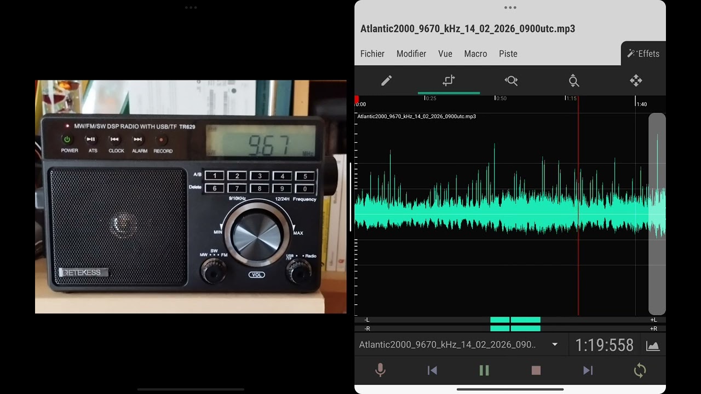The width and height of the screenshot is (701, 394).
Task: Pause the audio playback
Action: point(484,370)
